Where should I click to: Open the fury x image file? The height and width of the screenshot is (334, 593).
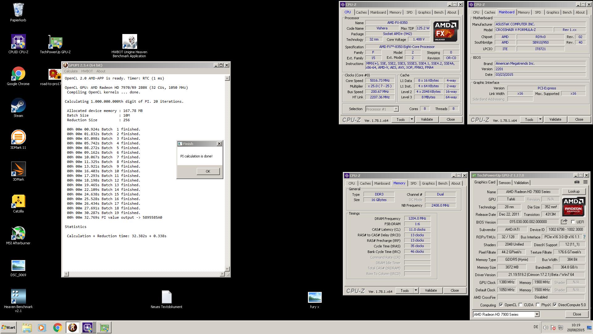tap(315, 300)
